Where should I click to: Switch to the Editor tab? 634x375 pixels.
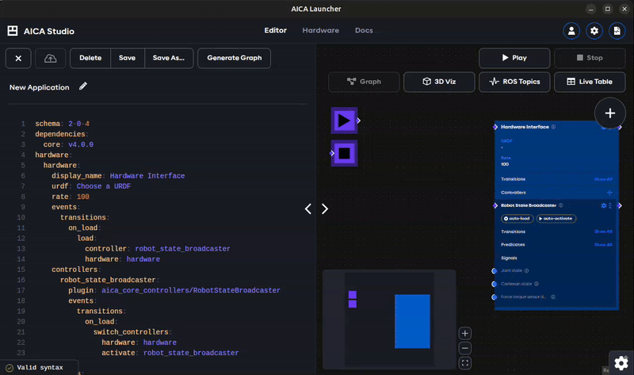[275, 30]
